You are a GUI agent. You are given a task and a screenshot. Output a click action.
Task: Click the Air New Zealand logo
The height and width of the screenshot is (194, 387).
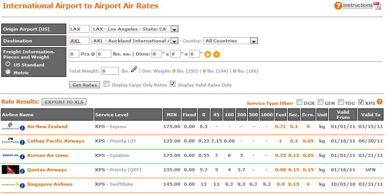pyautogui.click(x=11, y=126)
